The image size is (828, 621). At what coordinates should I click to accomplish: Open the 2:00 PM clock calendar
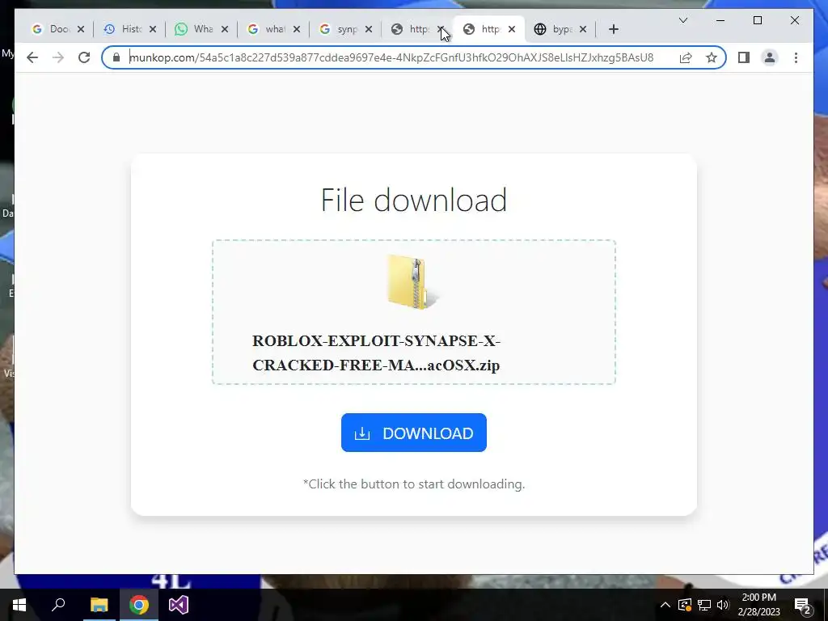pos(758,605)
